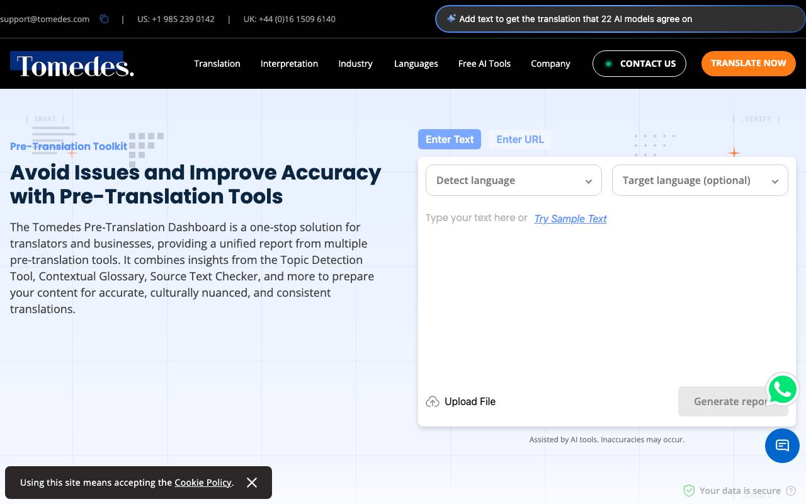Click the Try Sample Text link
This screenshot has height=504, width=806.
coord(570,219)
